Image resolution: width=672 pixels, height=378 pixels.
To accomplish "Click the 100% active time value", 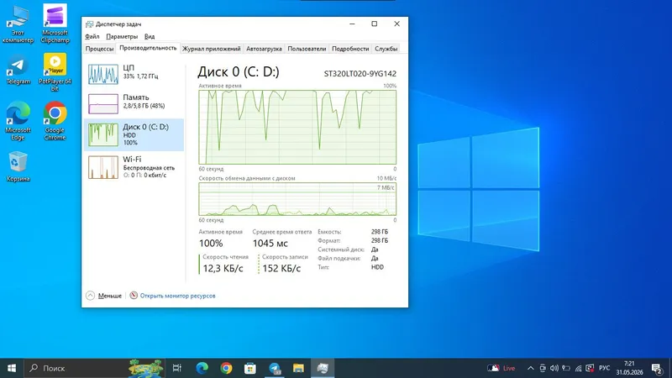I will point(211,244).
